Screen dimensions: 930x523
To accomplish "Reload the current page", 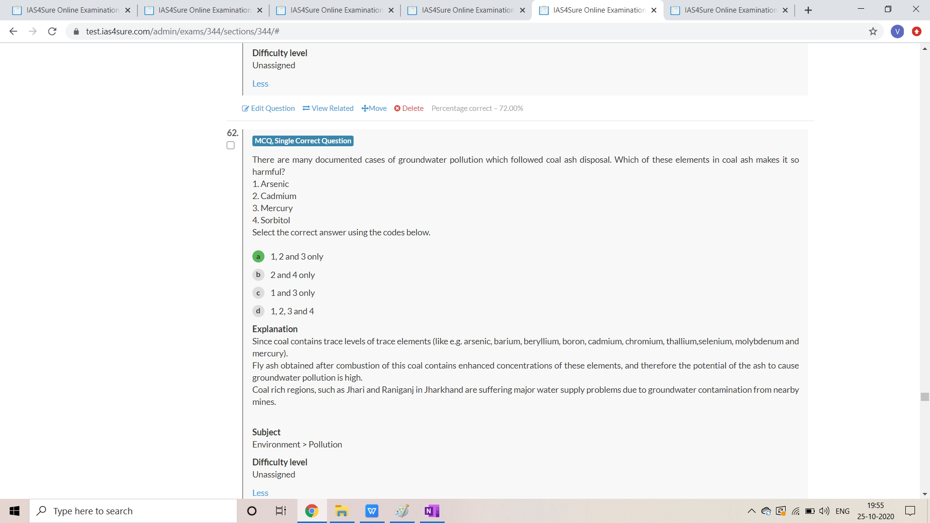I will 52,31.
